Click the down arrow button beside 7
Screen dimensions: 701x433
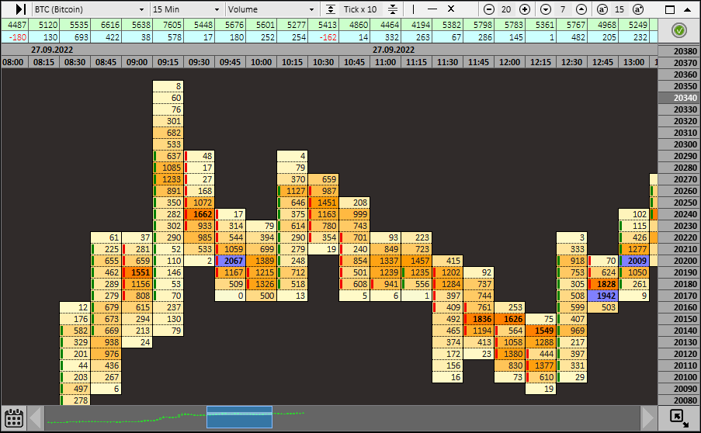[x=545, y=9]
